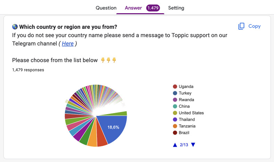Open the Question tab

click(x=106, y=8)
